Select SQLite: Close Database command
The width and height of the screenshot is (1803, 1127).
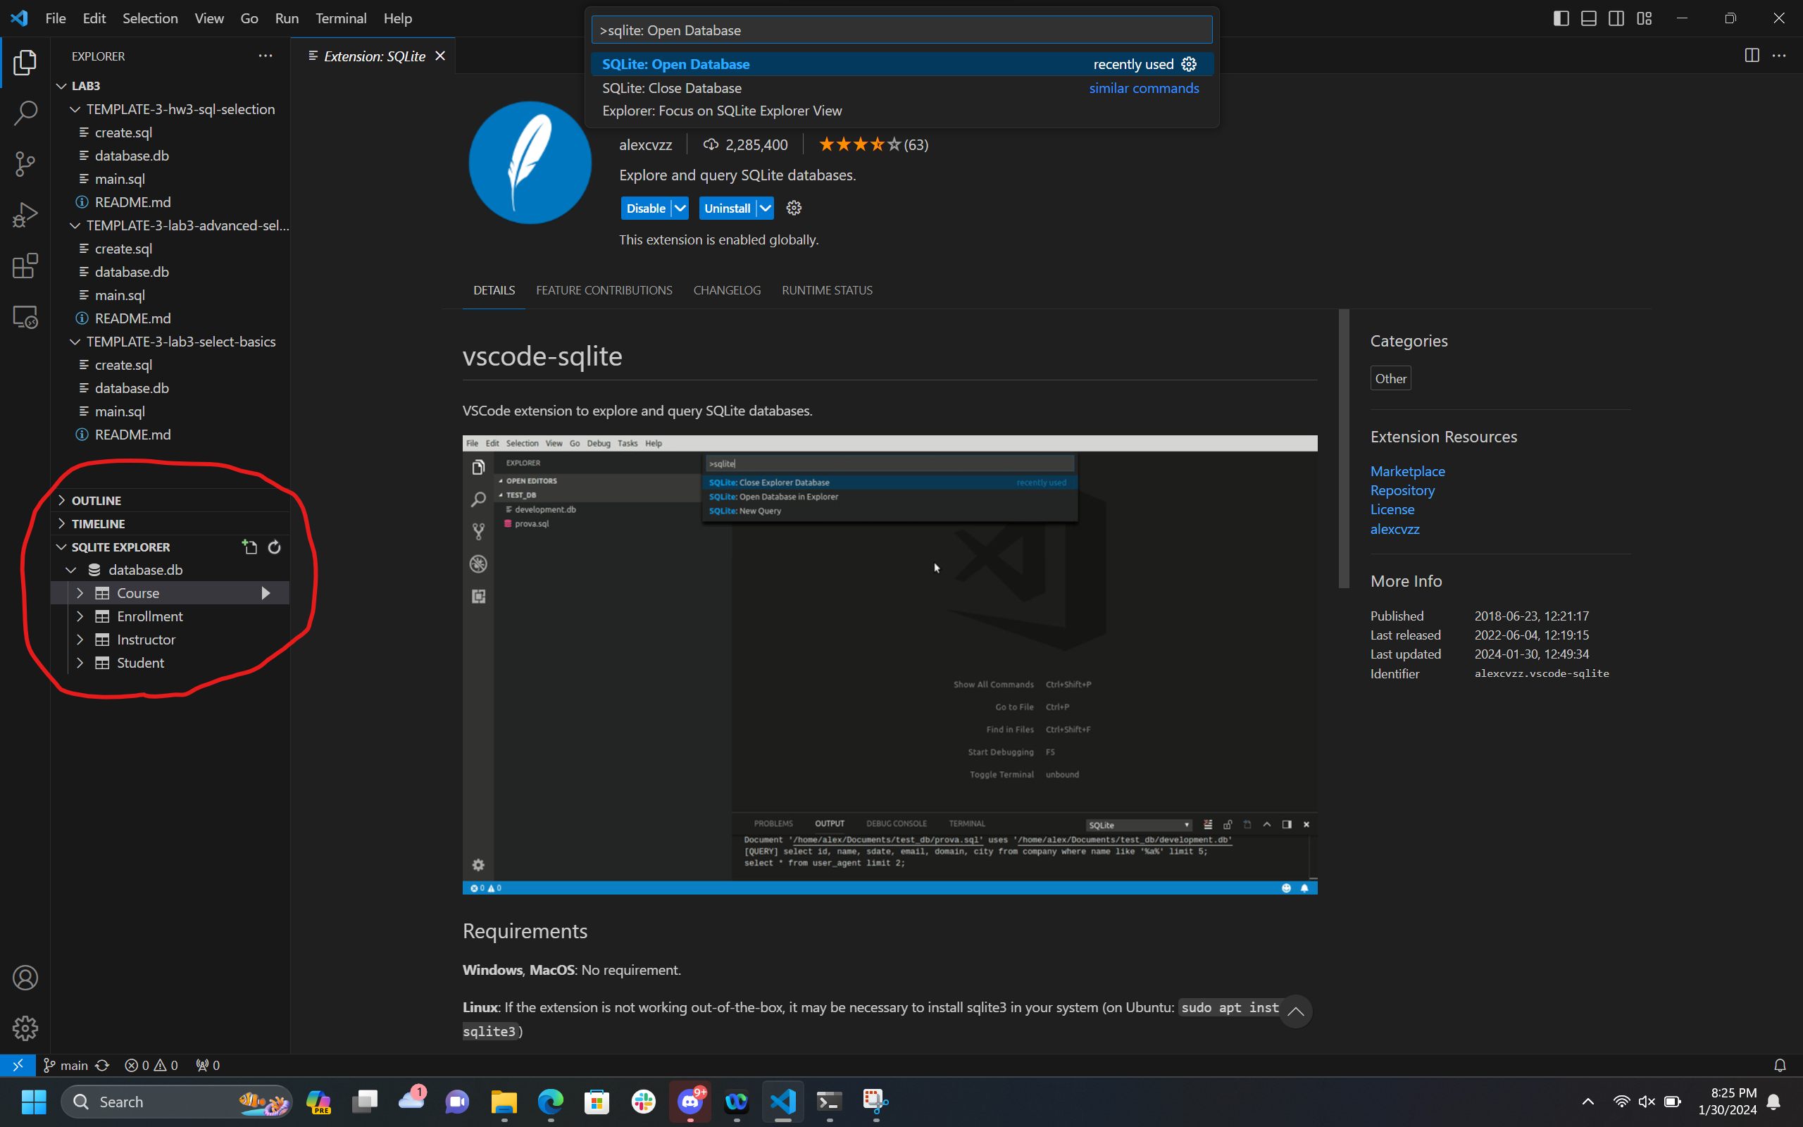tap(671, 88)
